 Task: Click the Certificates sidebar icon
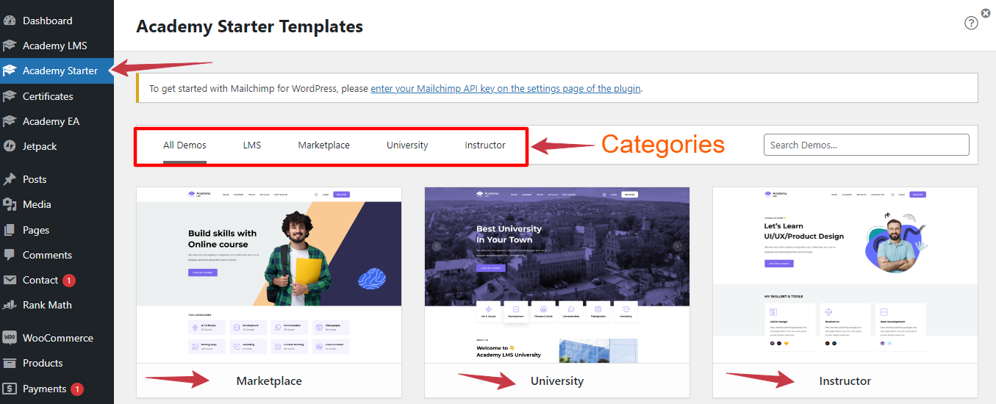tap(10, 96)
